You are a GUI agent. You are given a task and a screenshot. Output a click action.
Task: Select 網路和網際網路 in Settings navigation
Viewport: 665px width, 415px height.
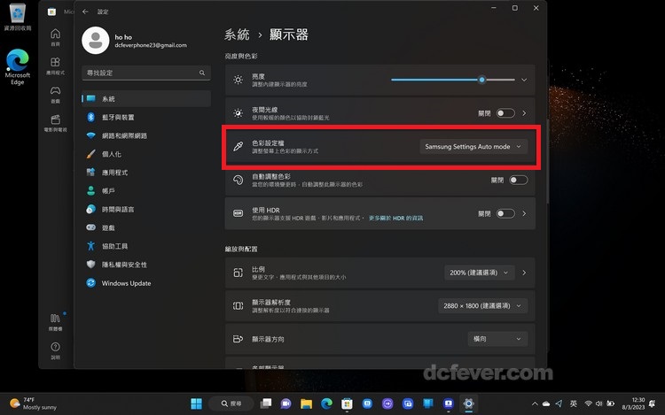click(146, 135)
